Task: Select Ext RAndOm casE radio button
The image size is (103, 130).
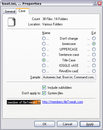Action: pyautogui.click(x=94, y=71)
